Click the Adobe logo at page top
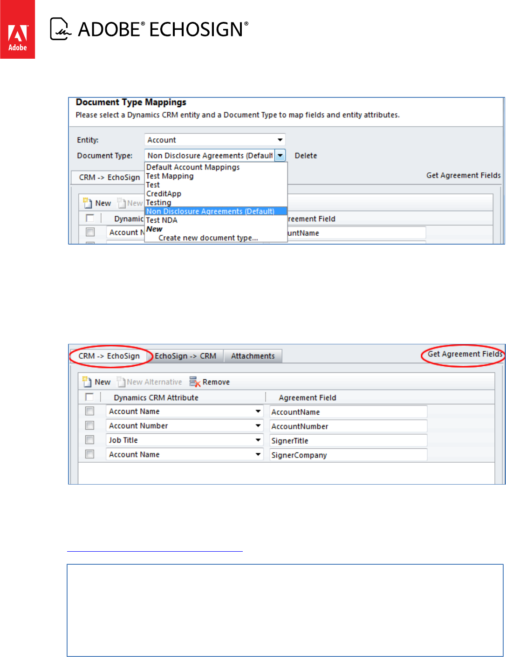The image size is (506, 657). [x=17, y=29]
